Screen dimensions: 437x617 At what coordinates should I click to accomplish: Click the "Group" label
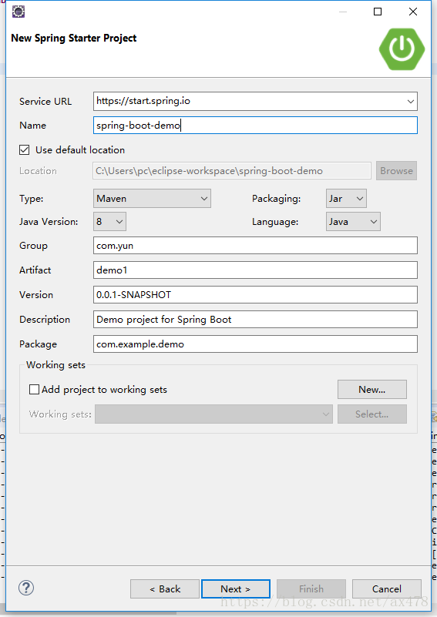click(33, 246)
